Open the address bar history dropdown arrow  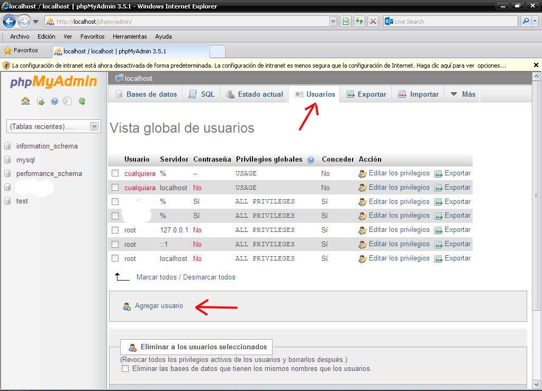pos(333,21)
